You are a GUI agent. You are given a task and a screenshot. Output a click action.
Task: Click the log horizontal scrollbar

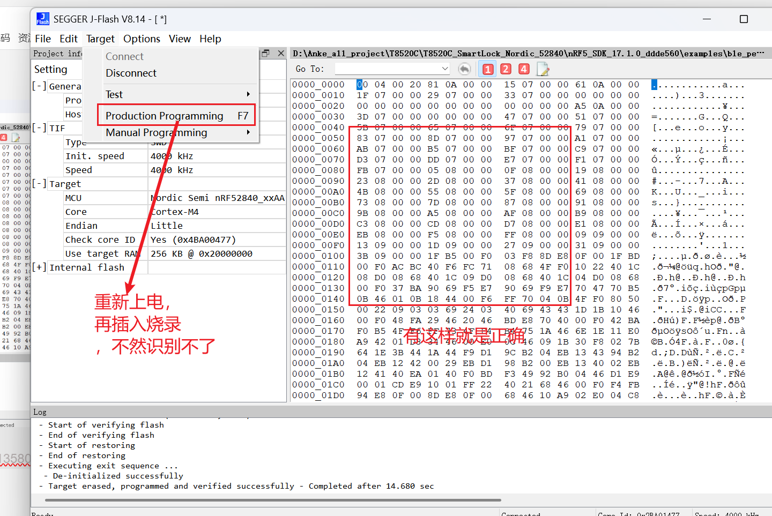pos(273,500)
